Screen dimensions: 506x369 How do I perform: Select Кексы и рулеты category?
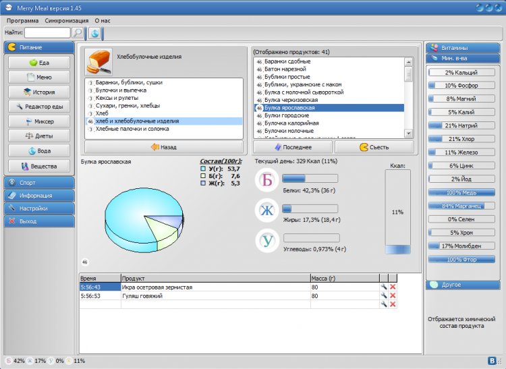(x=164, y=98)
